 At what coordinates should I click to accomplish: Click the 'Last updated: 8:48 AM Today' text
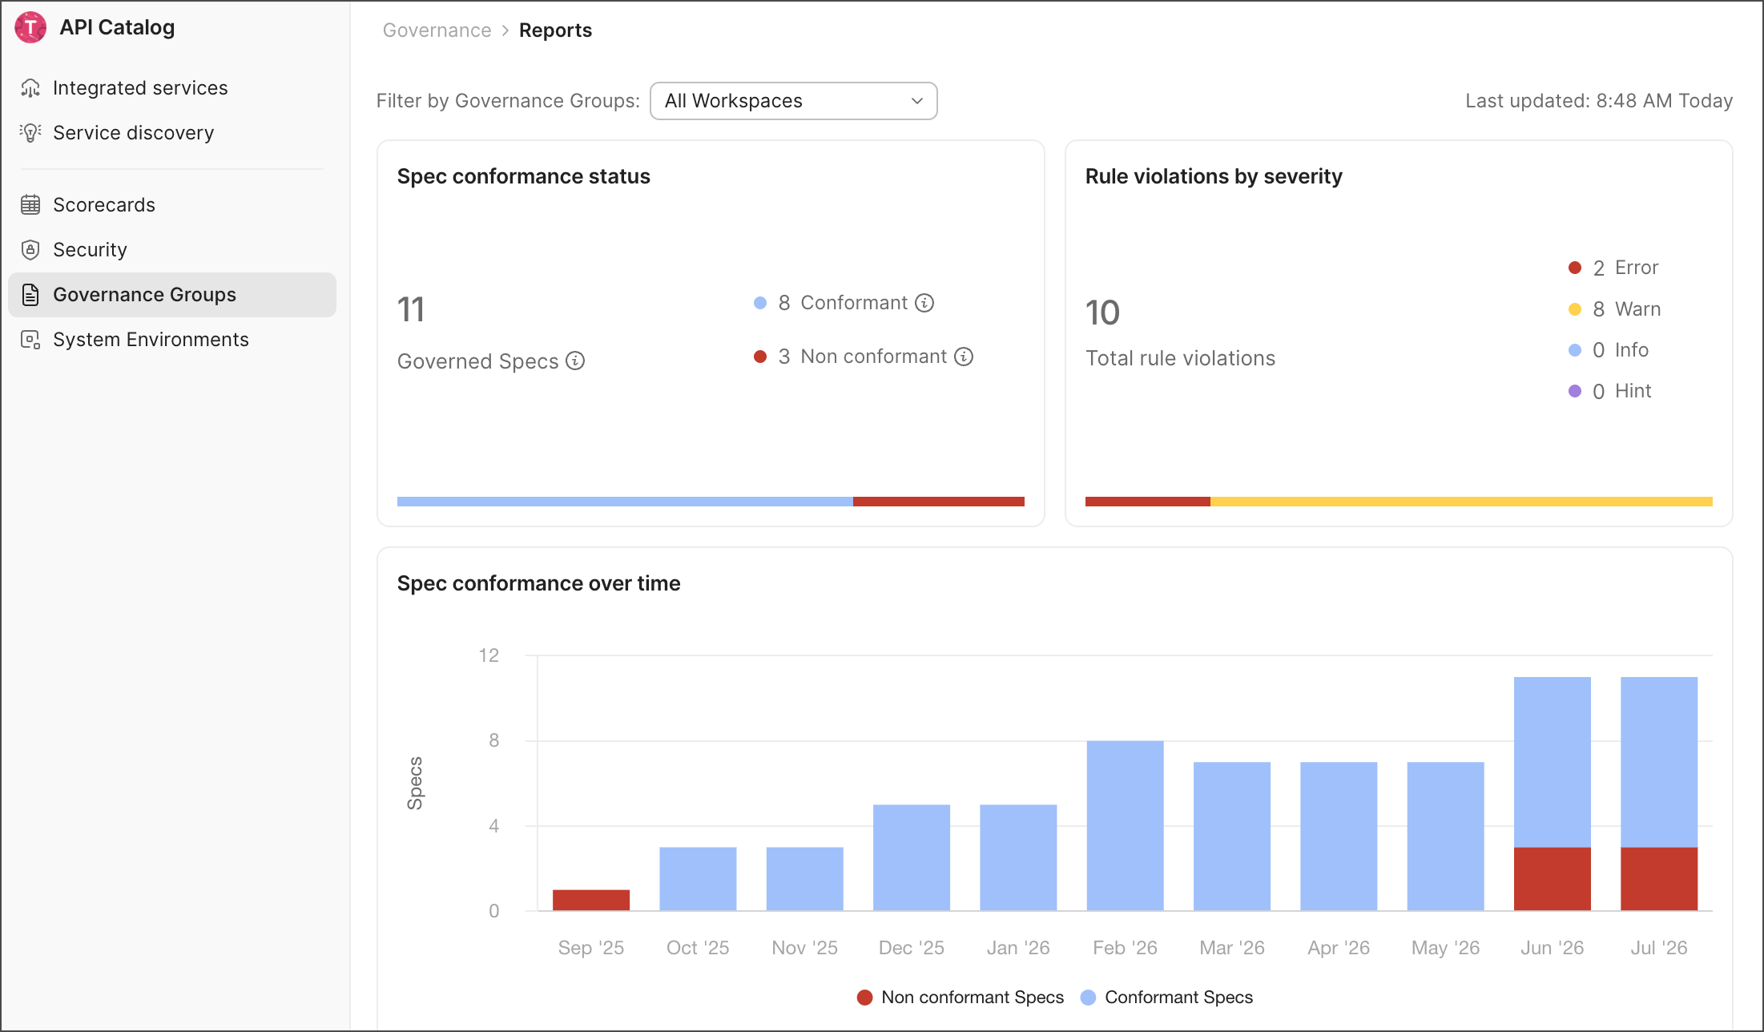coord(1599,101)
